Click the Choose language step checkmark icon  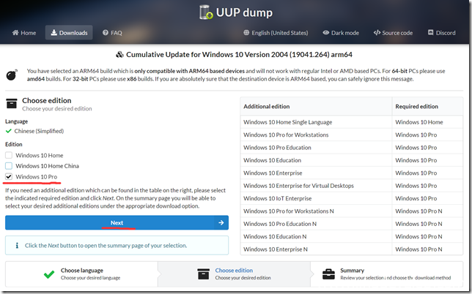49,274
